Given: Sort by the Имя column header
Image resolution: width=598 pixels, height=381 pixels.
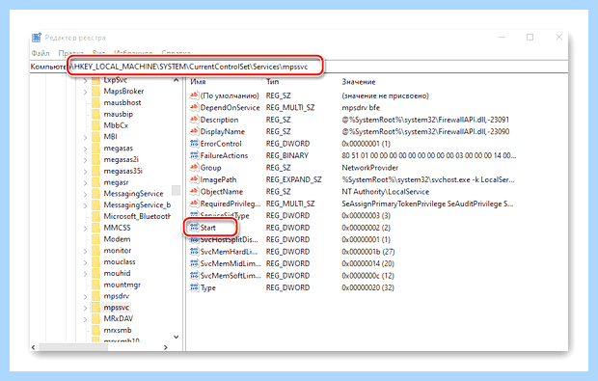Looking at the screenshot, I should pyautogui.click(x=198, y=82).
